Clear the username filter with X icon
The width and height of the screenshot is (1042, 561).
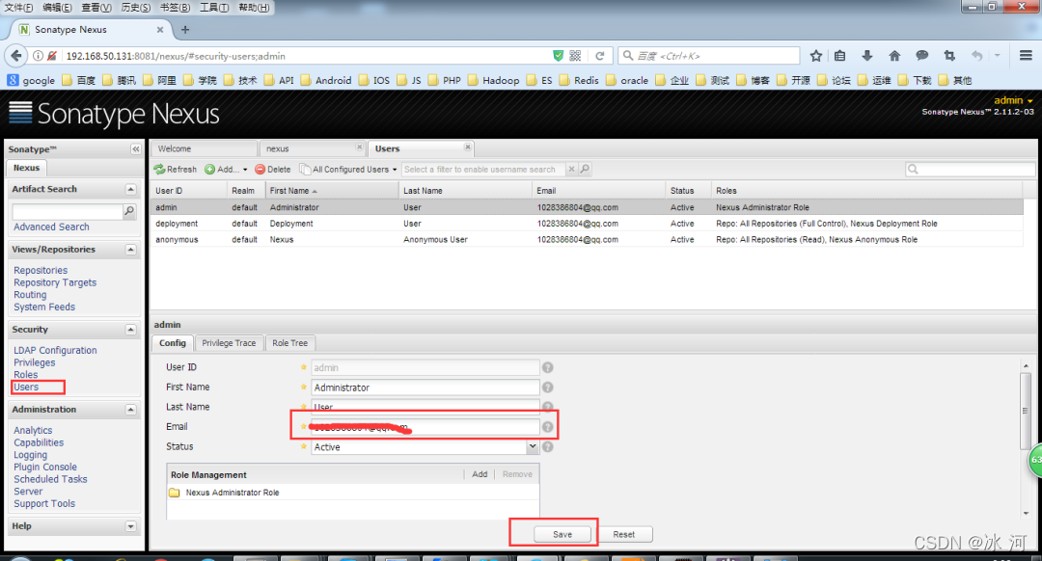pyautogui.click(x=571, y=170)
